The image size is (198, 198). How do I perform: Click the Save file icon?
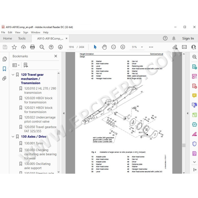tap(5, 47)
